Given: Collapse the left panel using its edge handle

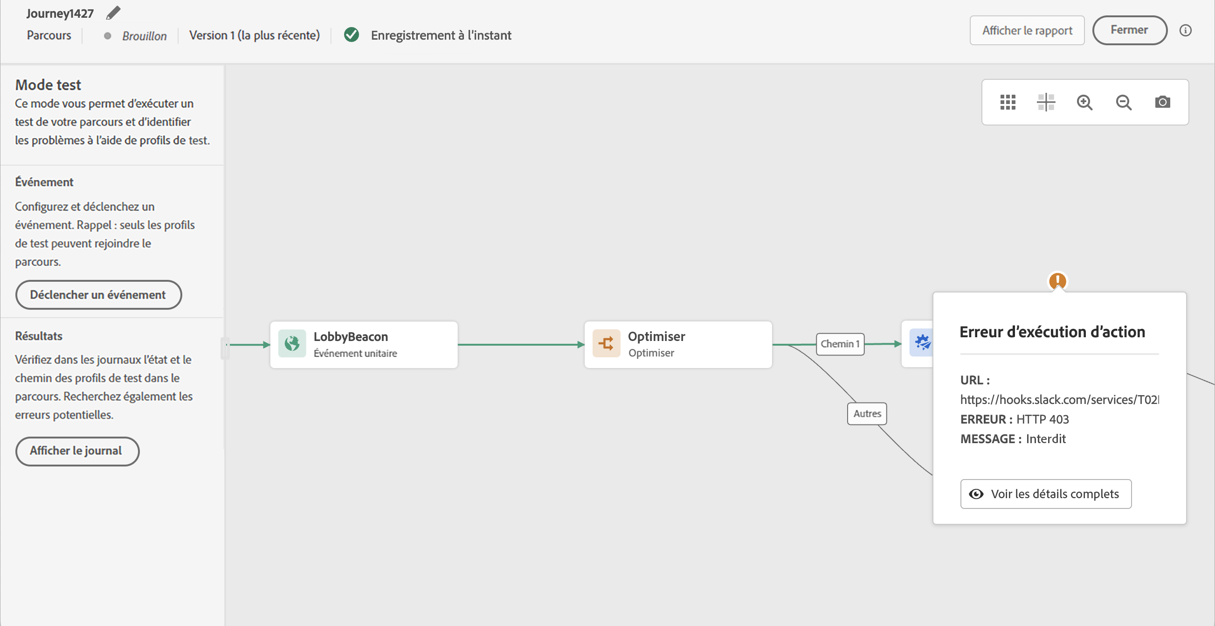Looking at the screenshot, I should tap(225, 348).
